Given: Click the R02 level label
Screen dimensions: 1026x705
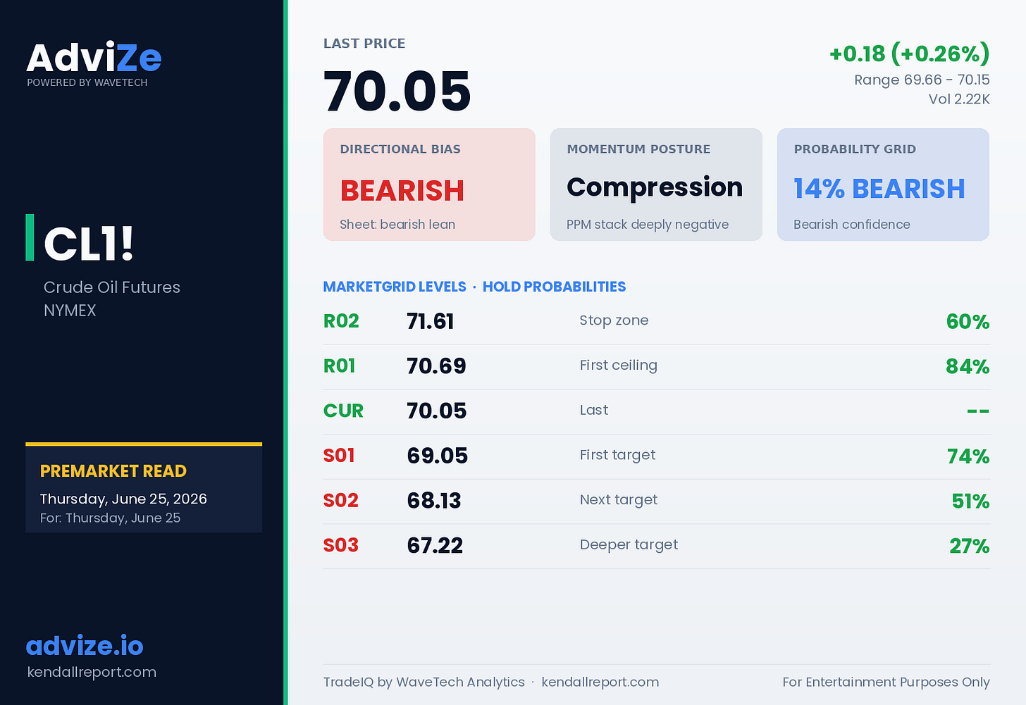Looking at the screenshot, I should 341,321.
